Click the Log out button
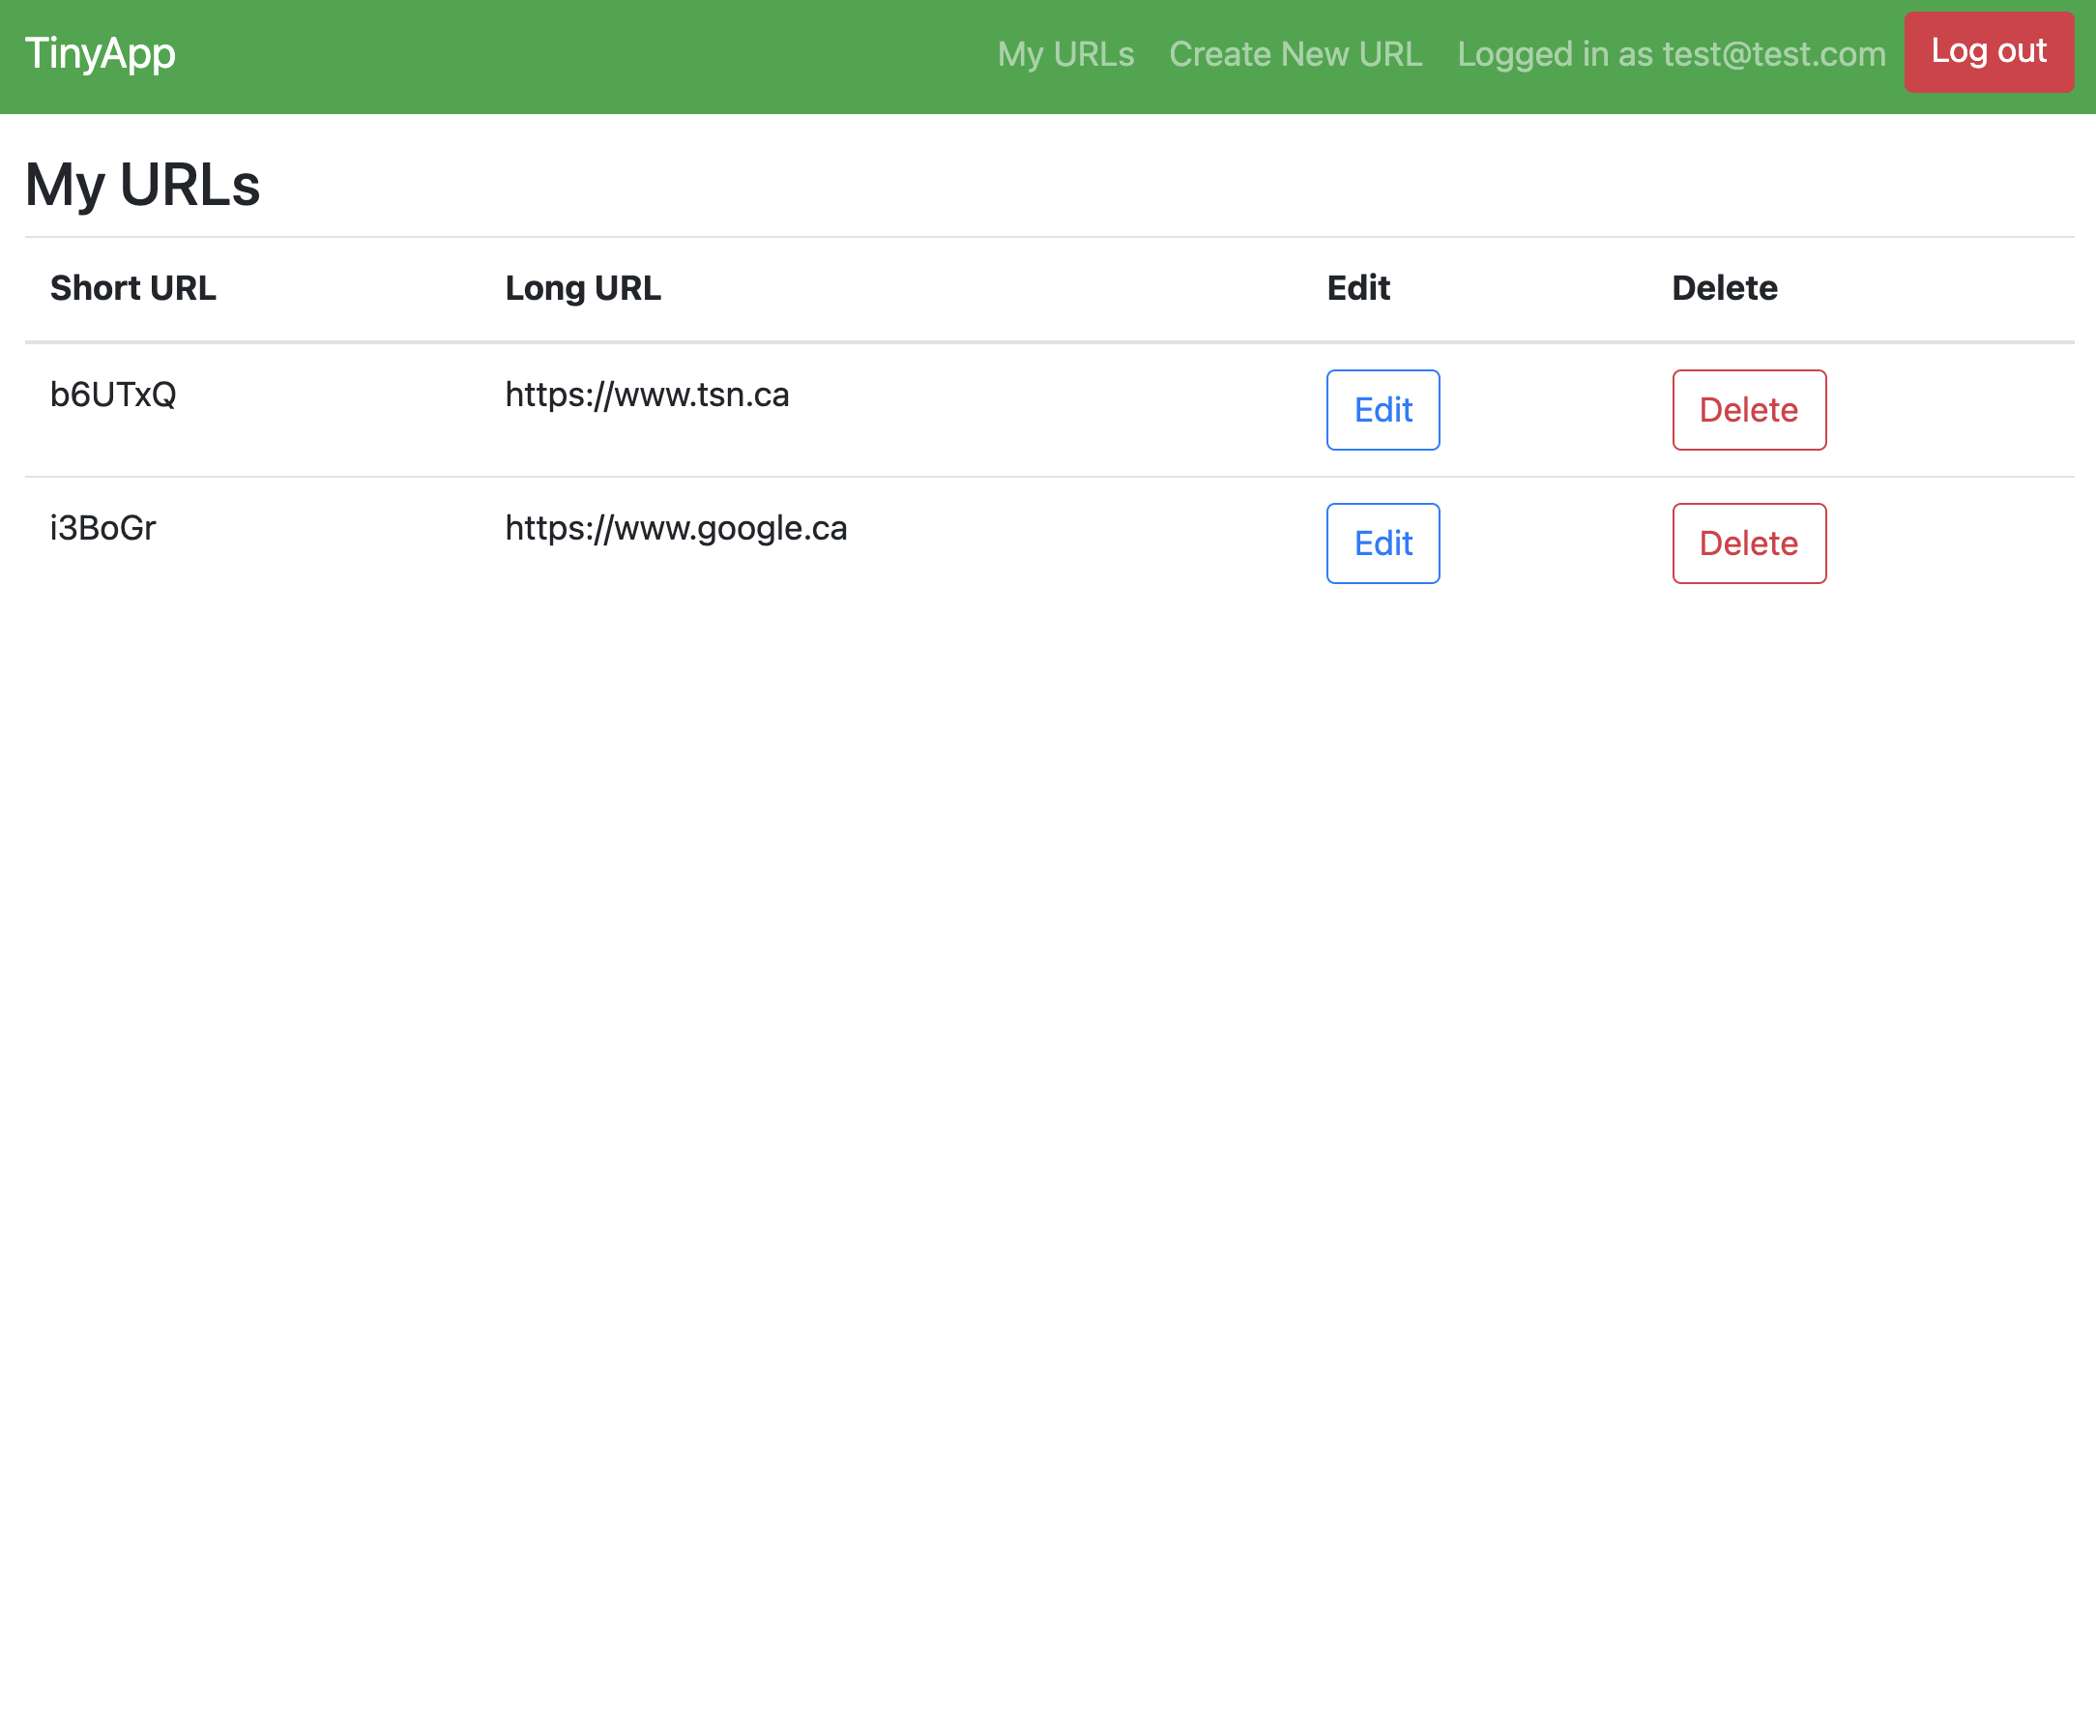 tap(1988, 53)
